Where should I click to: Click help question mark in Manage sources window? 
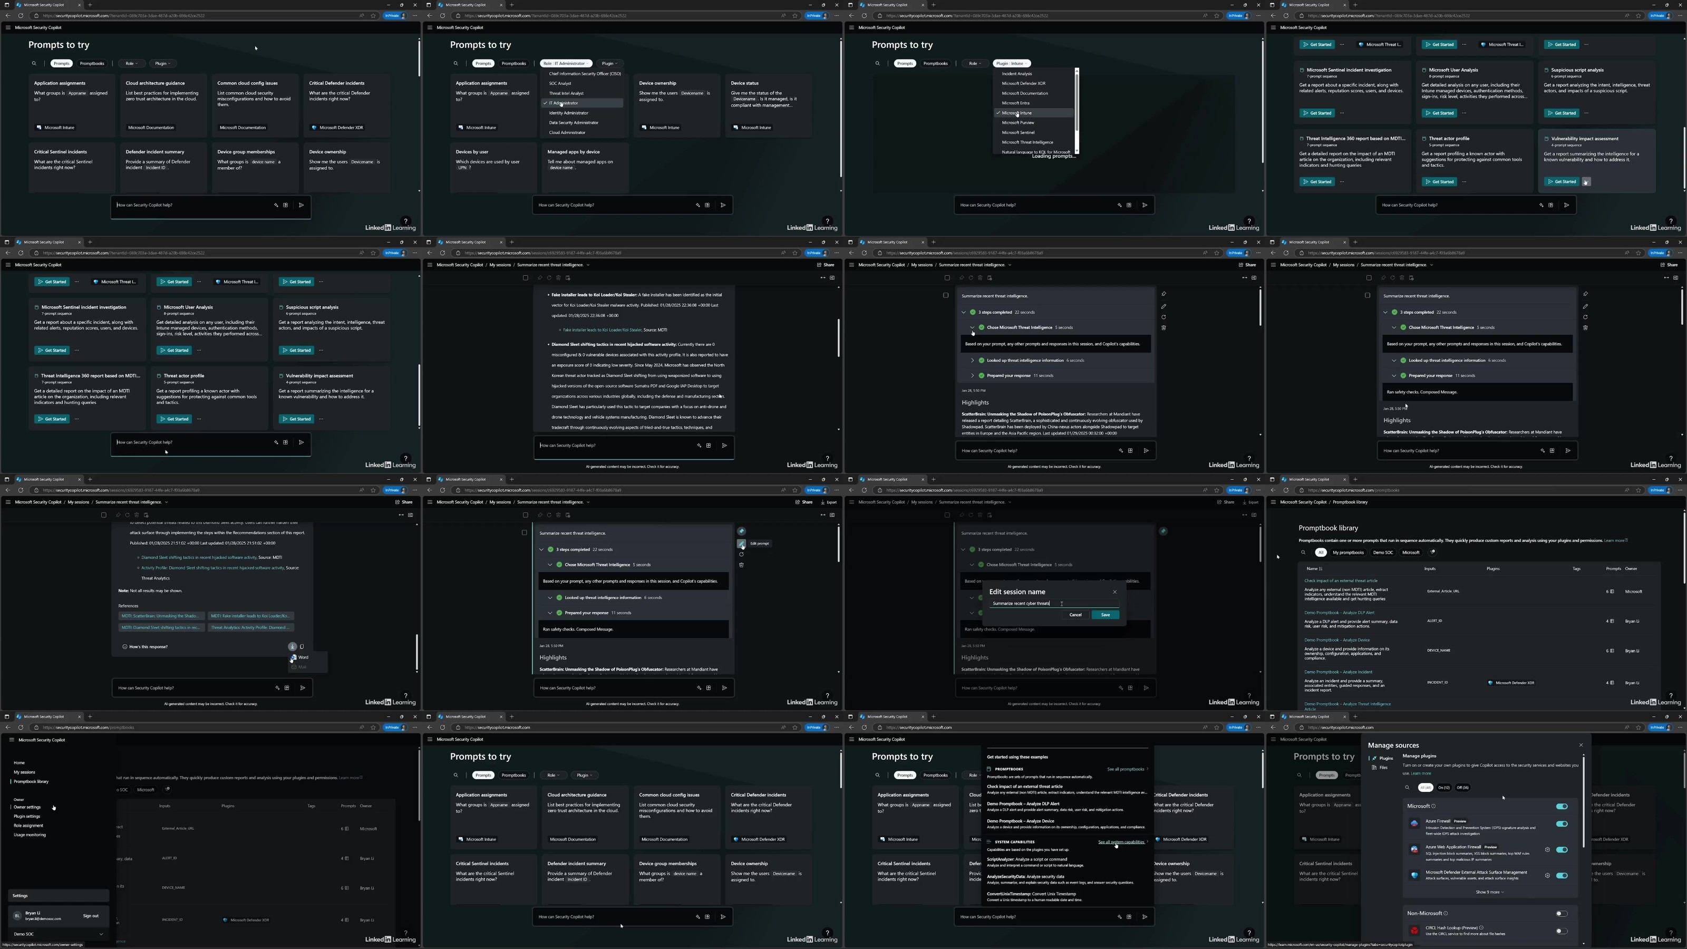click(1671, 933)
